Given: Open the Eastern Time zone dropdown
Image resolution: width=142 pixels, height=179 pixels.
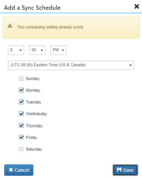Looking at the screenshot, I should point(71,65).
